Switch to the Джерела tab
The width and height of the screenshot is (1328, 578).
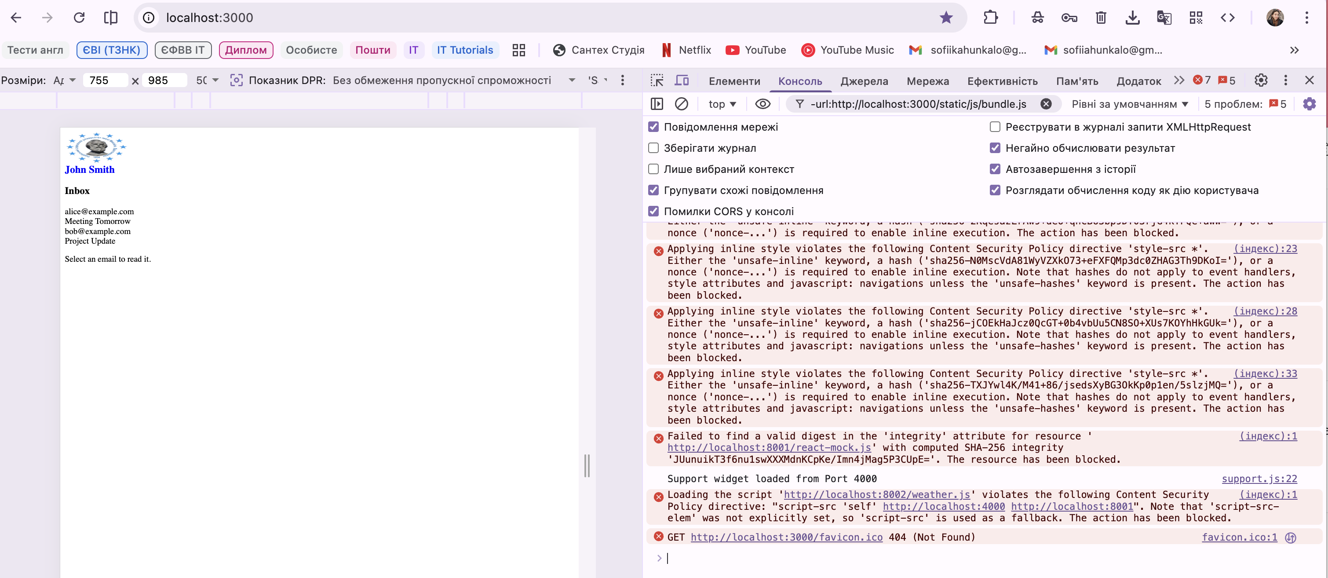(864, 81)
